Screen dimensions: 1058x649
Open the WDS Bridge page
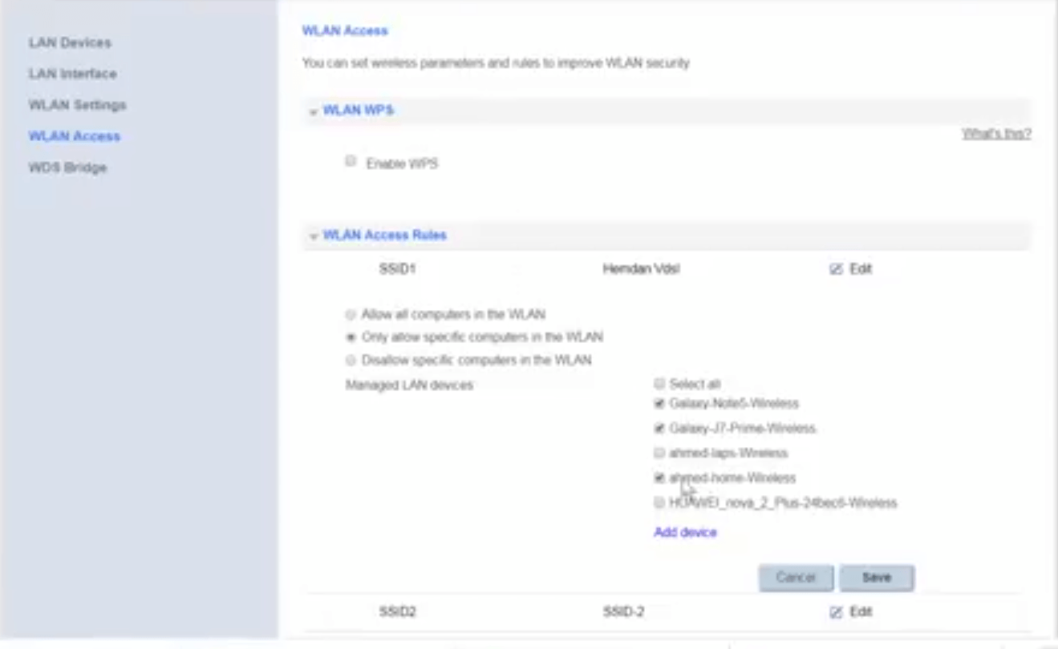pos(67,167)
